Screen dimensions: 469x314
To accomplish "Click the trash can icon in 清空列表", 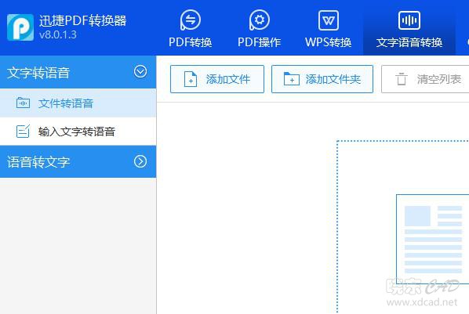I will click(x=401, y=79).
